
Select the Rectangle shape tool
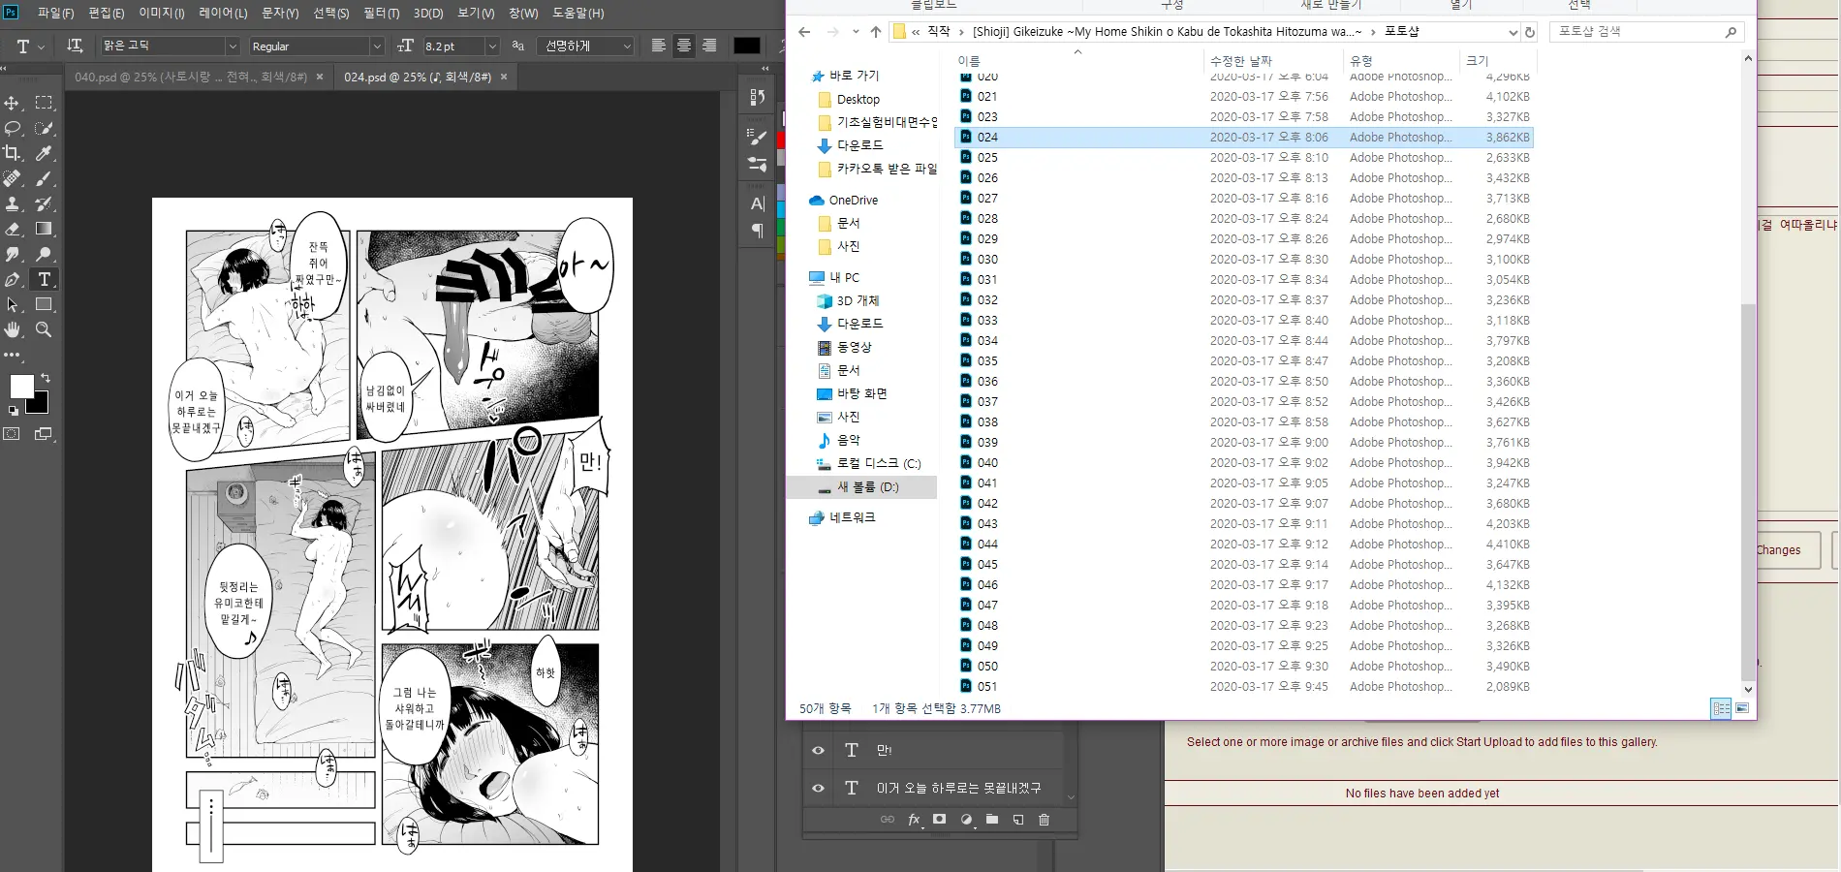(x=44, y=304)
